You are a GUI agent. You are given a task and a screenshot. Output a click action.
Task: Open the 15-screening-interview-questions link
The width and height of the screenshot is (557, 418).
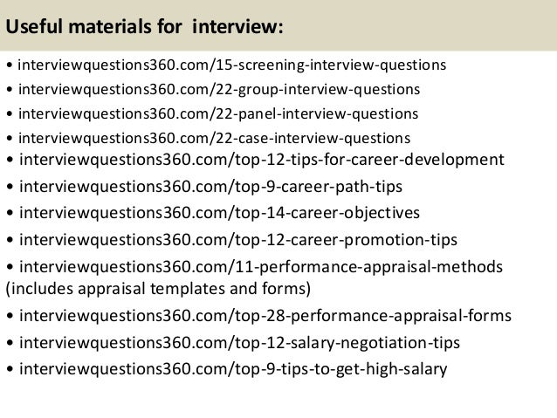231,64
